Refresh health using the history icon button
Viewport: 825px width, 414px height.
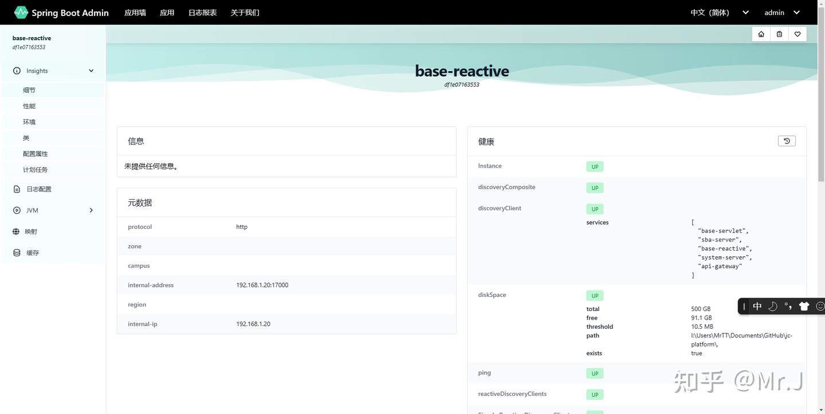[x=787, y=141]
